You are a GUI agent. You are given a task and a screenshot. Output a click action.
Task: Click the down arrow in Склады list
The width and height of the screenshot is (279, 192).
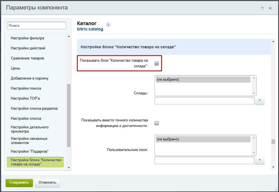click(254, 93)
